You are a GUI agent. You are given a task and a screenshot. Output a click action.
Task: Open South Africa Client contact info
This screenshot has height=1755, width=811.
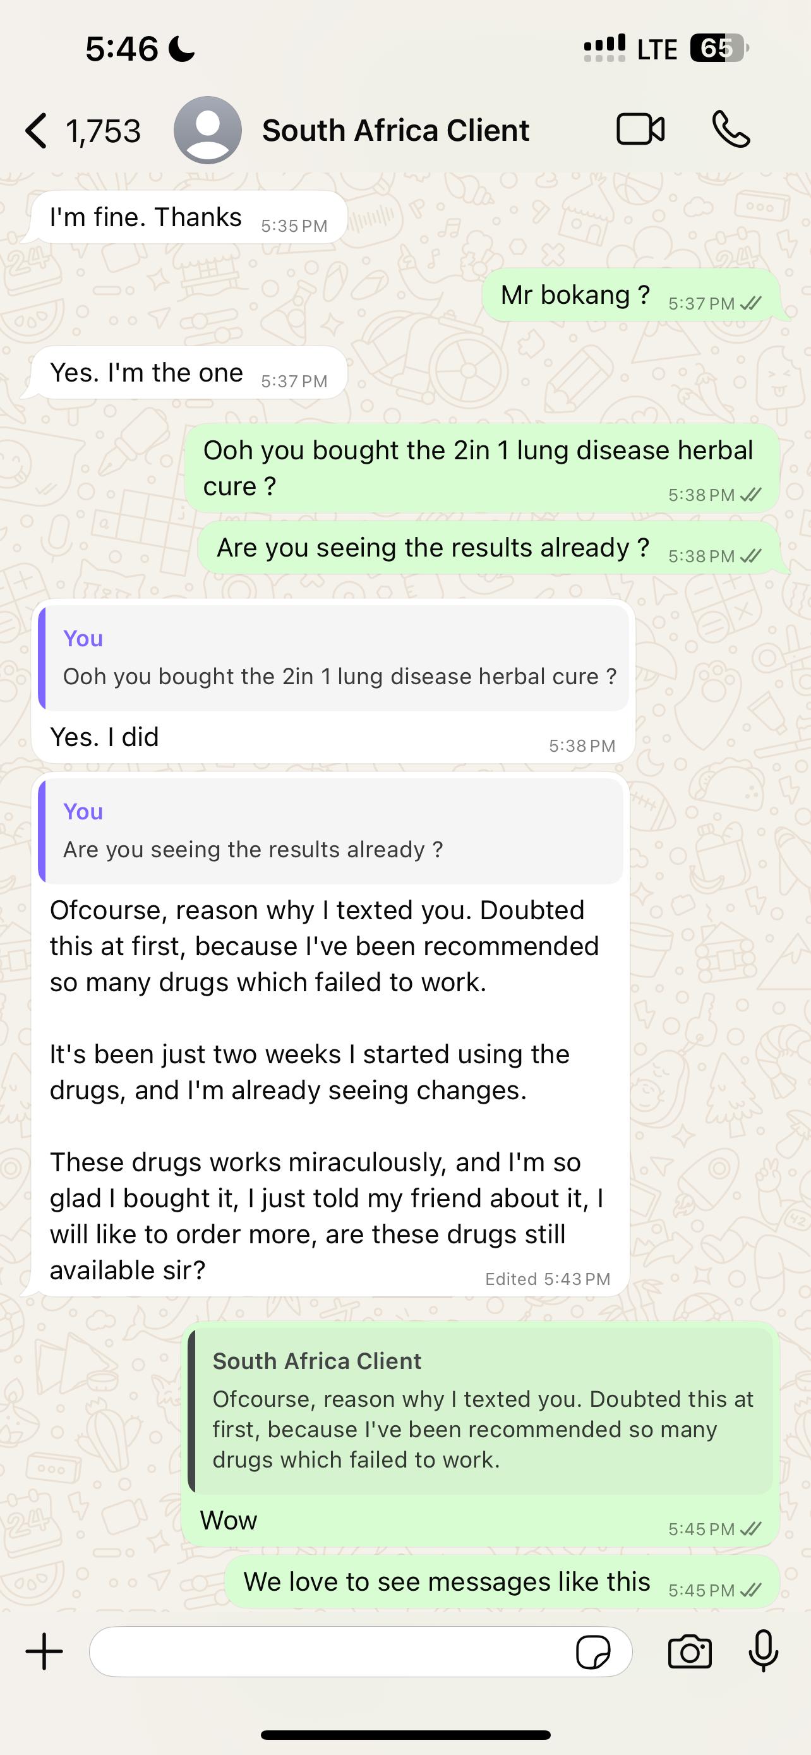[395, 130]
